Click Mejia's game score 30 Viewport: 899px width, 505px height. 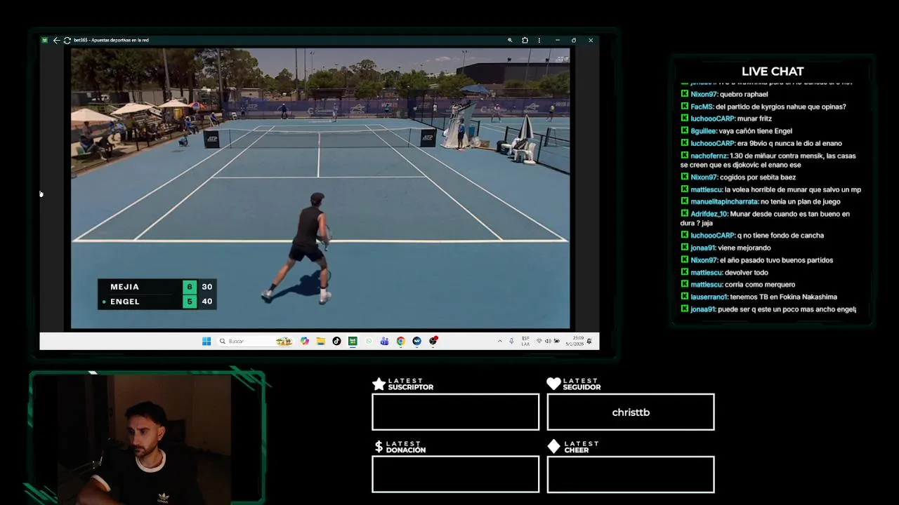pos(207,287)
